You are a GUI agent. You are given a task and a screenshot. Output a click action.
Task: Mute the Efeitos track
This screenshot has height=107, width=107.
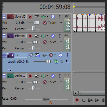click(x=53, y=36)
